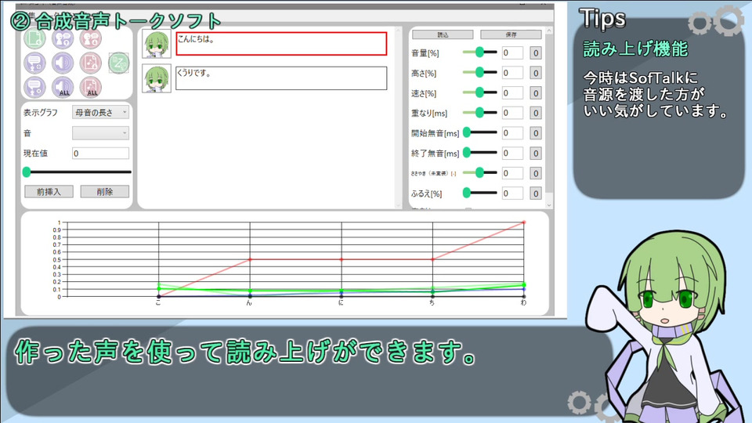Click the 現在値 label
Viewport: 752px width, 423px height.
tap(35, 154)
